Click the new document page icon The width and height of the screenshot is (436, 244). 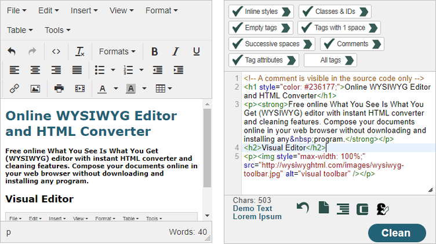coord(324,208)
